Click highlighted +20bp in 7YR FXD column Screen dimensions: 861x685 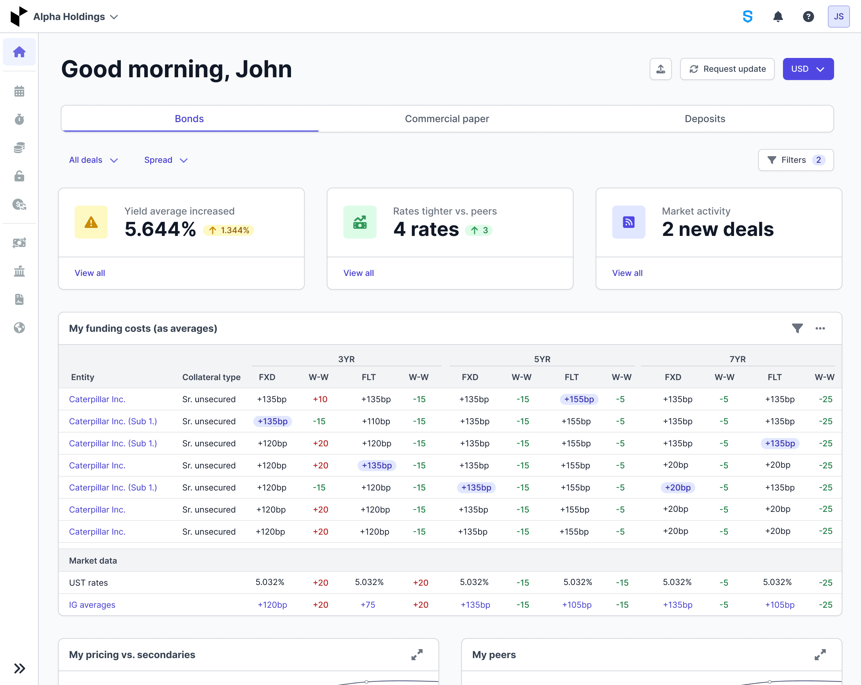point(678,487)
